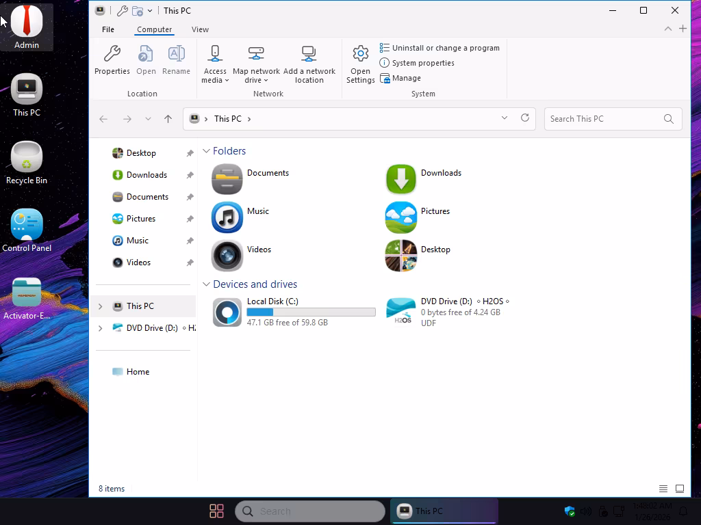This screenshot has width=701, height=525.
Task: Switch to the View ribbon tab
Action: coord(200,29)
